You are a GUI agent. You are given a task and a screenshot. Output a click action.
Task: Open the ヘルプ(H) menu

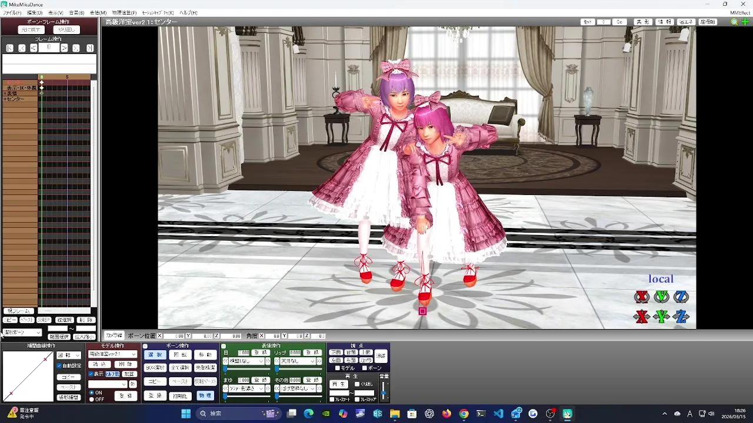188,12
